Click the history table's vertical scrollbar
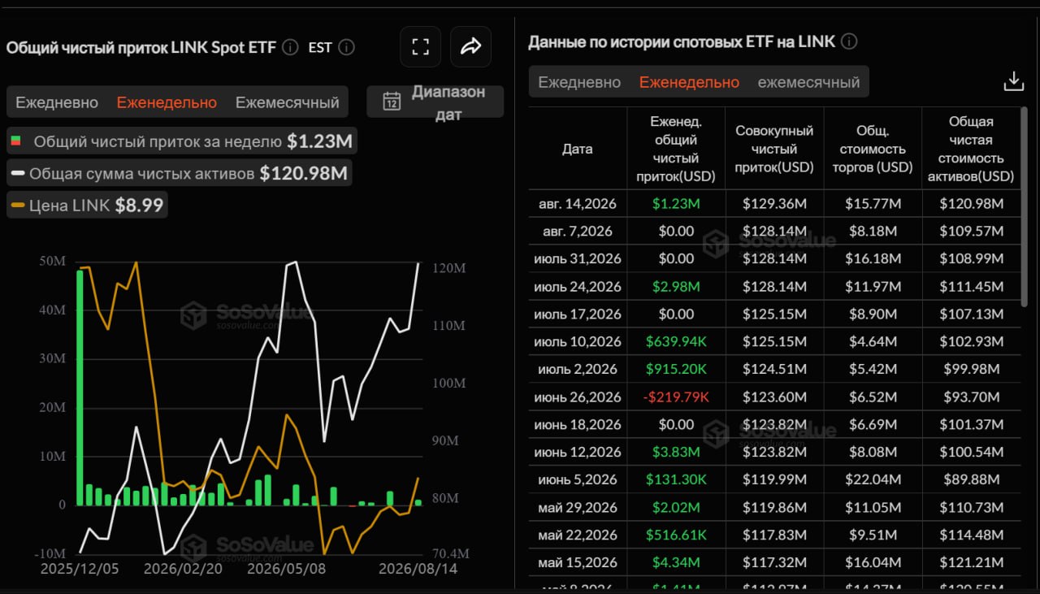 1025,207
